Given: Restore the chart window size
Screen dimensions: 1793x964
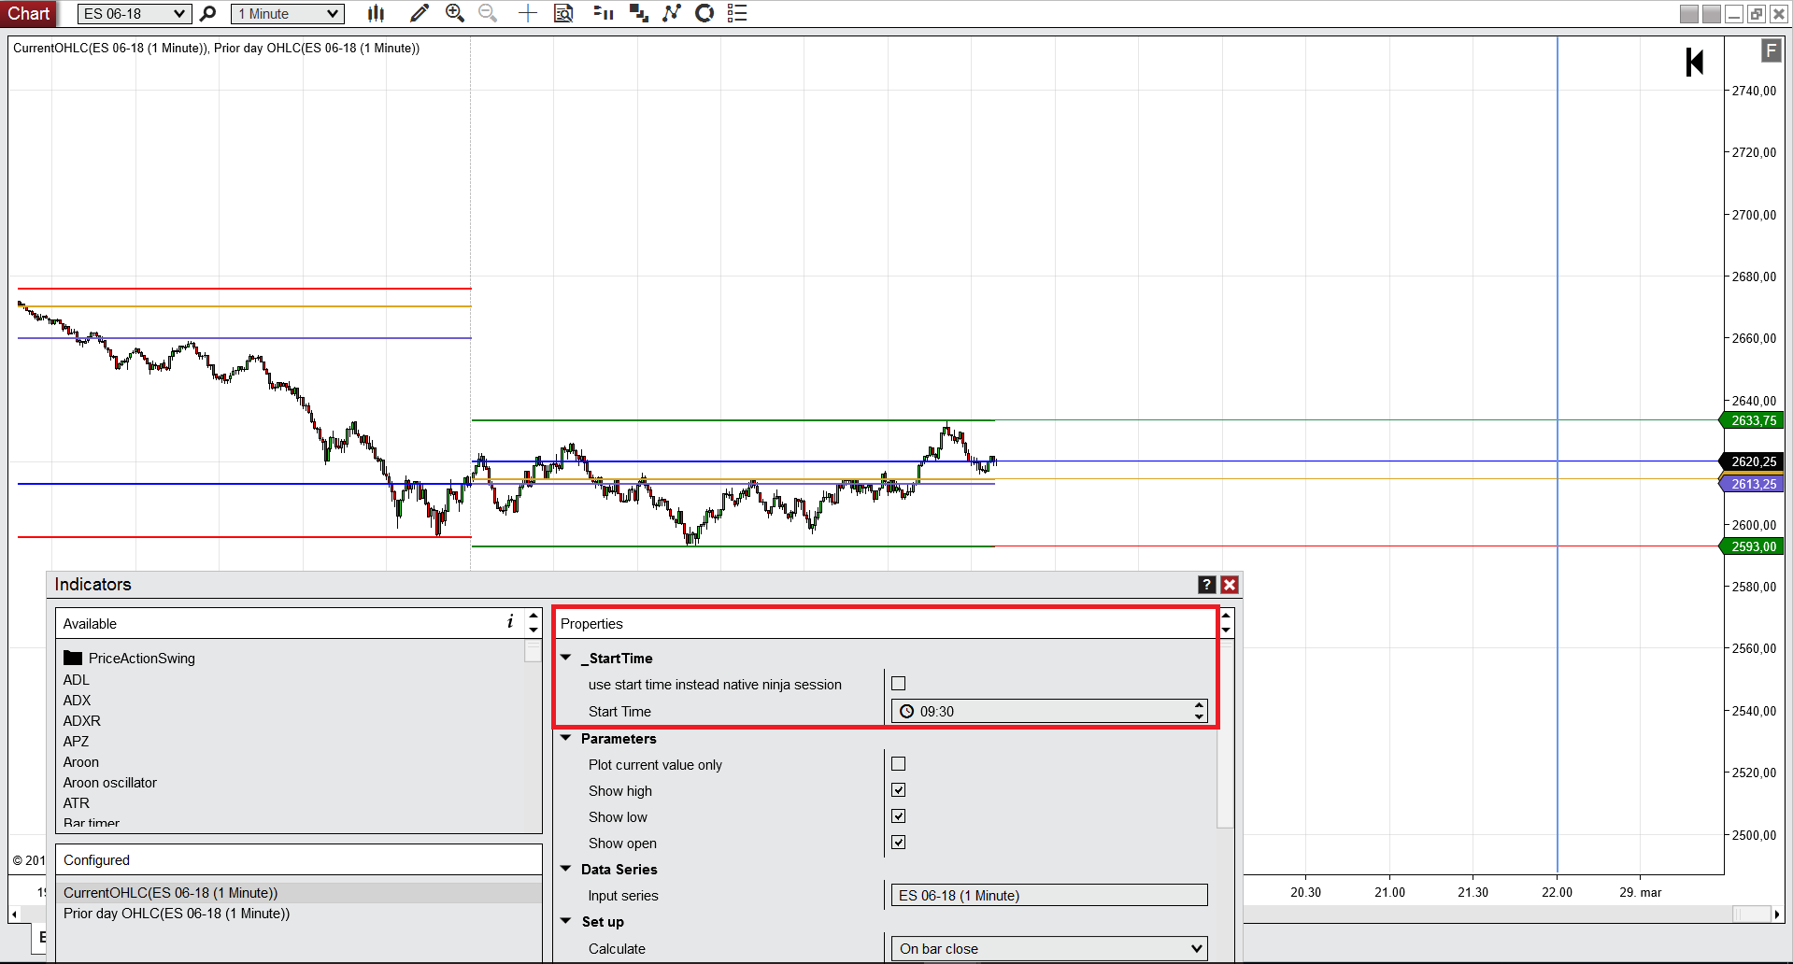Looking at the screenshot, I should click(1757, 14).
